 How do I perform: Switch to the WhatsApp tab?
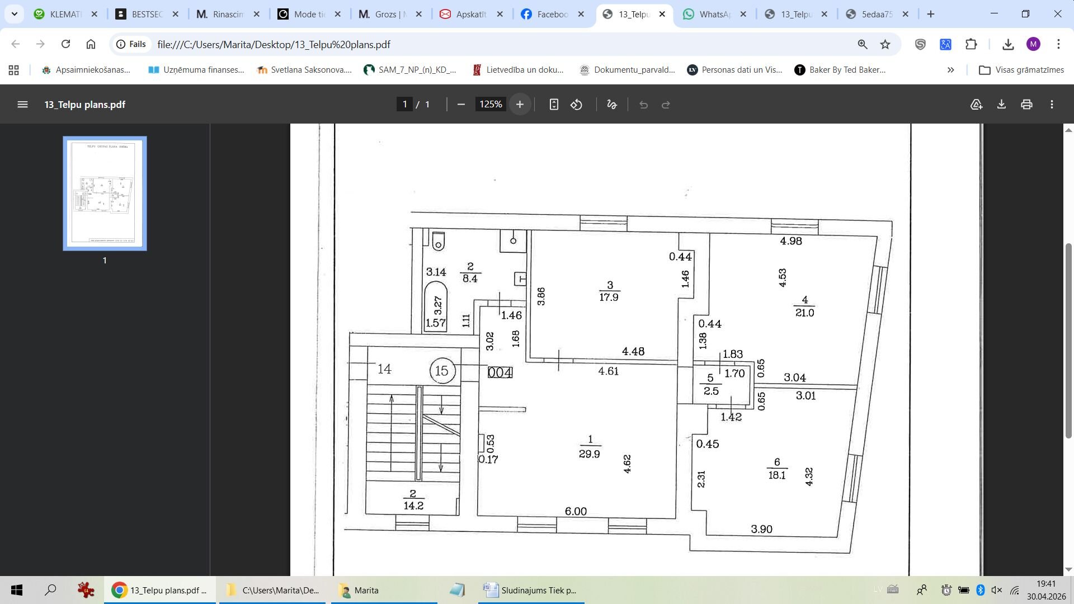714,14
